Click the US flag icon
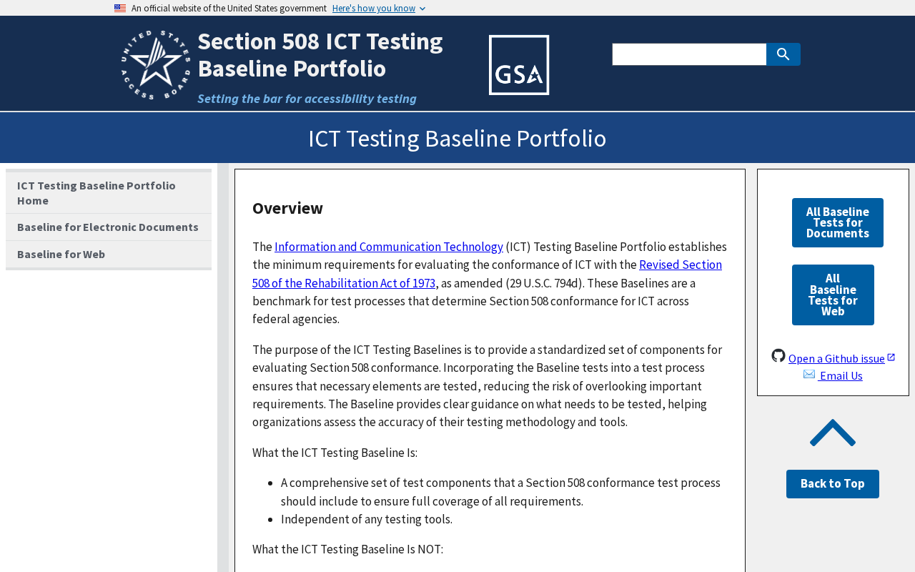The height and width of the screenshot is (572, 915). 120,9
